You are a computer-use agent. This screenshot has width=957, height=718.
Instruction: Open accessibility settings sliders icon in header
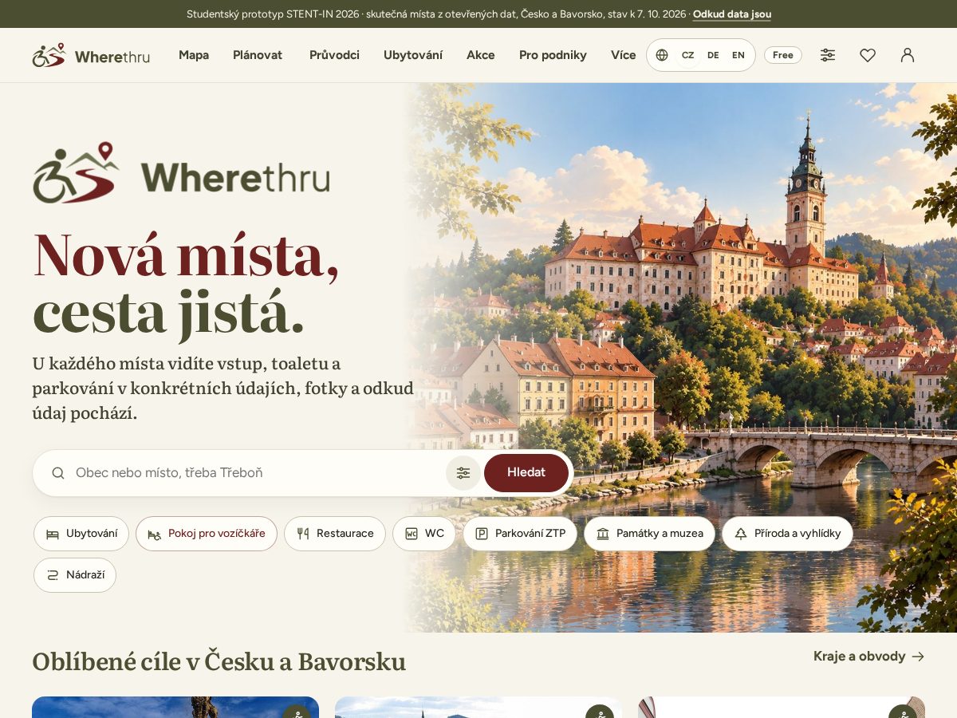tap(828, 55)
